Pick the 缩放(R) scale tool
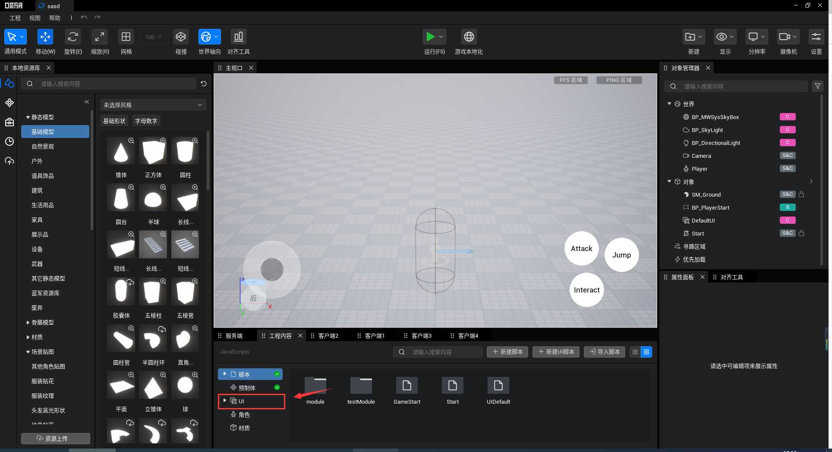 pos(100,37)
